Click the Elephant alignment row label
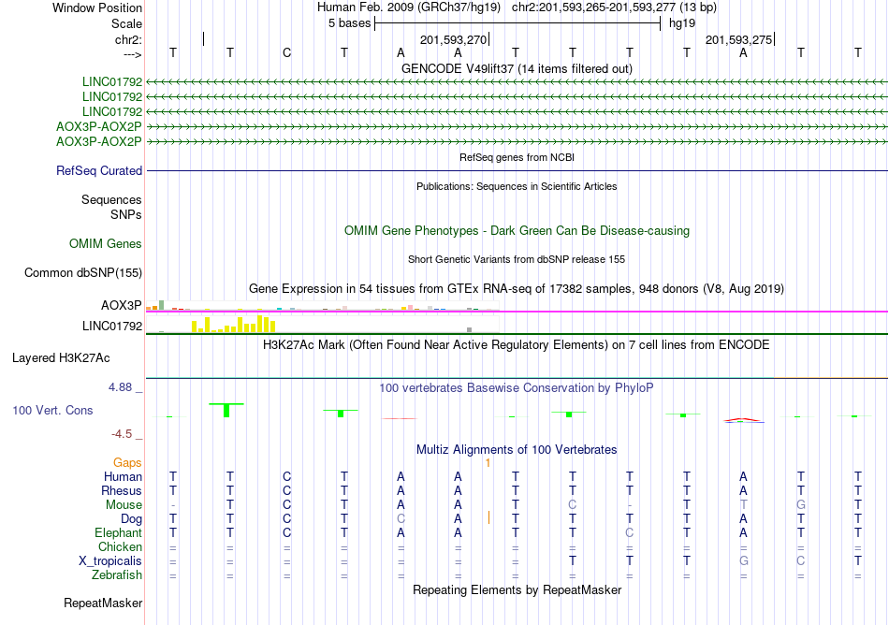This screenshot has height=625, width=889. pos(119,532)
